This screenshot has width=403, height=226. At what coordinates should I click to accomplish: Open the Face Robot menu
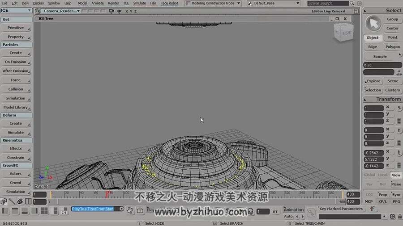click(x=169, y=3)
